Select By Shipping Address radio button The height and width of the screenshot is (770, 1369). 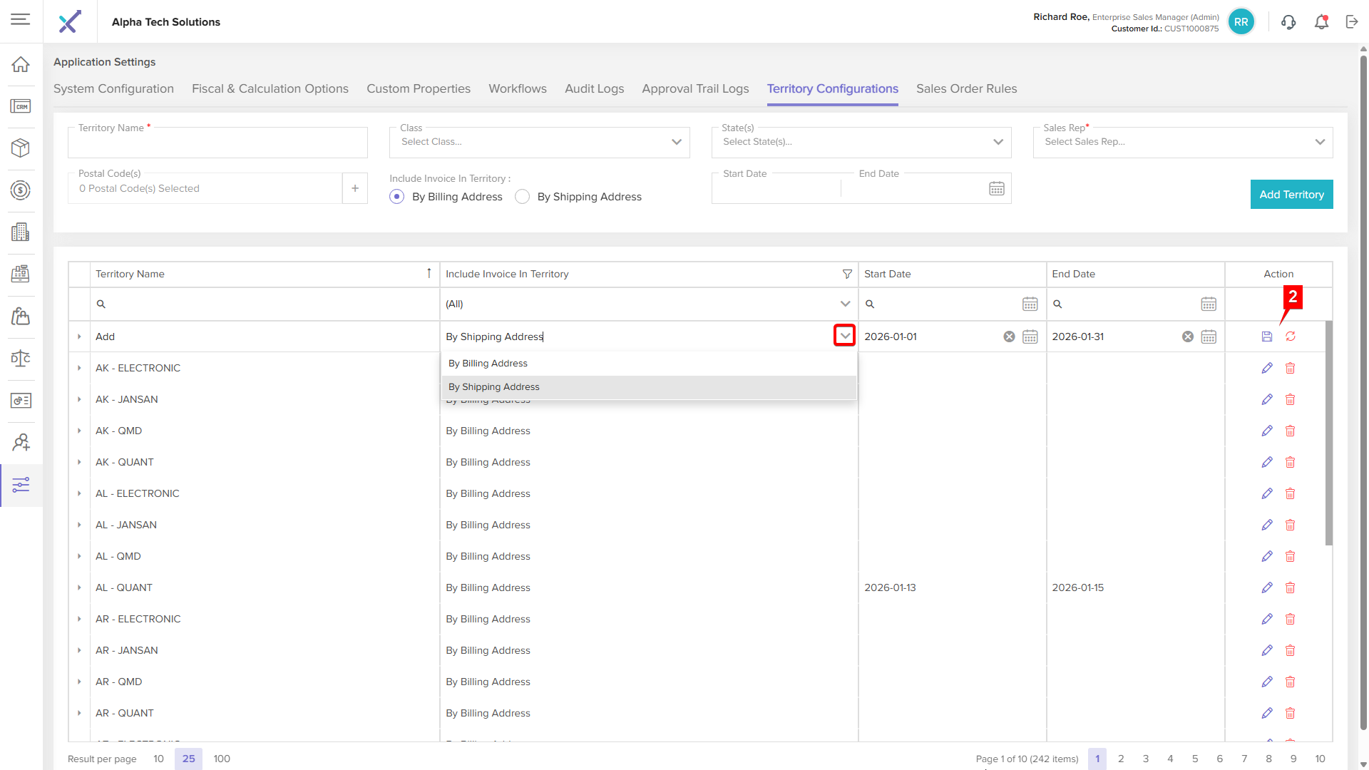click(x=523, y=197)
